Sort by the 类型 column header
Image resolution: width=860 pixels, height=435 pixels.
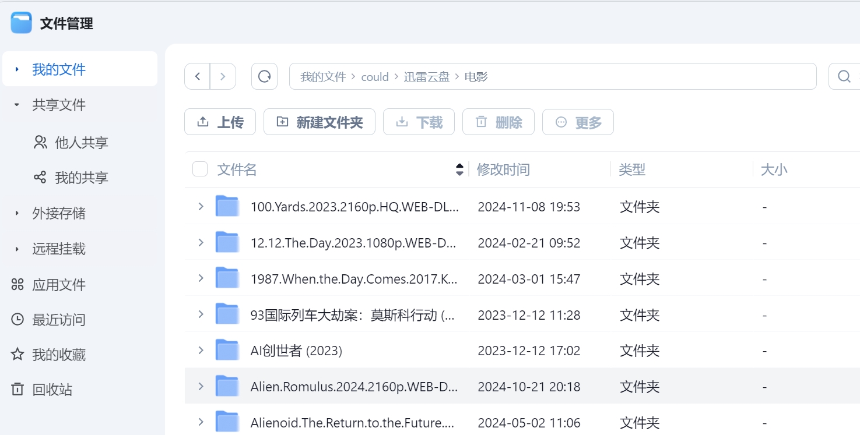pyautogui.click(x=632, y=169)
